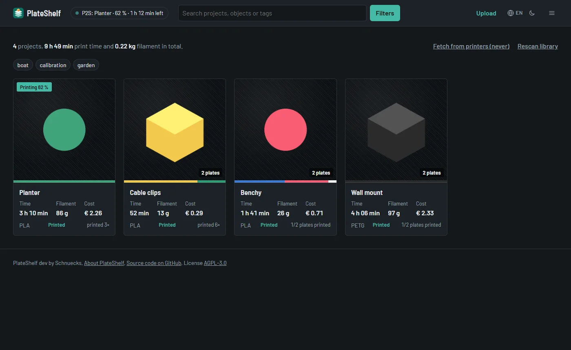
Task: Open the Wall mount dark cube thumbnail
Action: coord(396,130)
